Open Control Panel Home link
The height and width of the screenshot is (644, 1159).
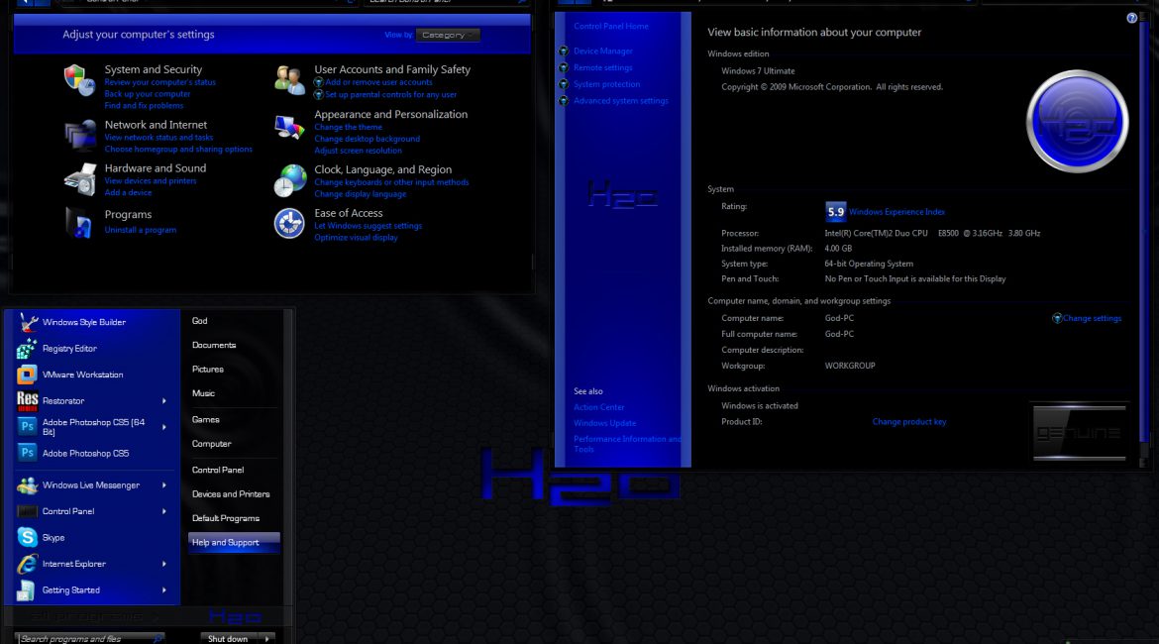click(611, 26)
